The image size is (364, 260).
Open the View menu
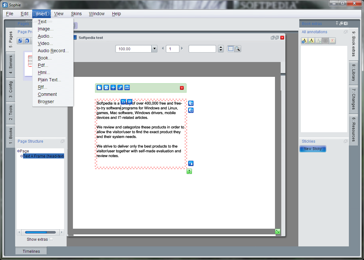(x=59, y=14)
